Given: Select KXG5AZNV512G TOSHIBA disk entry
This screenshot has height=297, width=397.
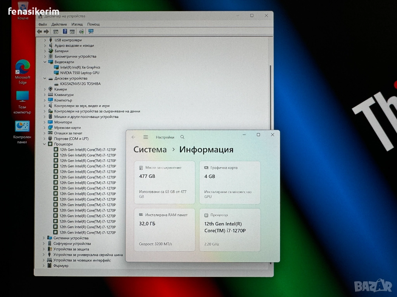Looking at the screenshot, I should (80, 84).
